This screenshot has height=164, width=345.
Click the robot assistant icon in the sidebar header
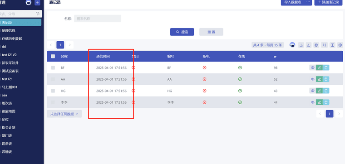tap(29, 3)
